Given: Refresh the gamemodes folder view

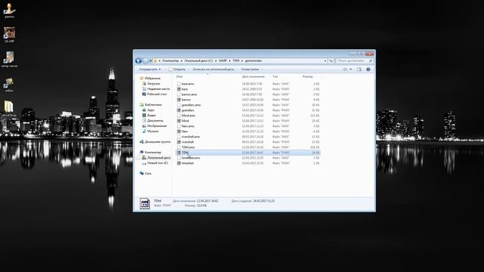Looking at the screenshot, I should 331,61.
